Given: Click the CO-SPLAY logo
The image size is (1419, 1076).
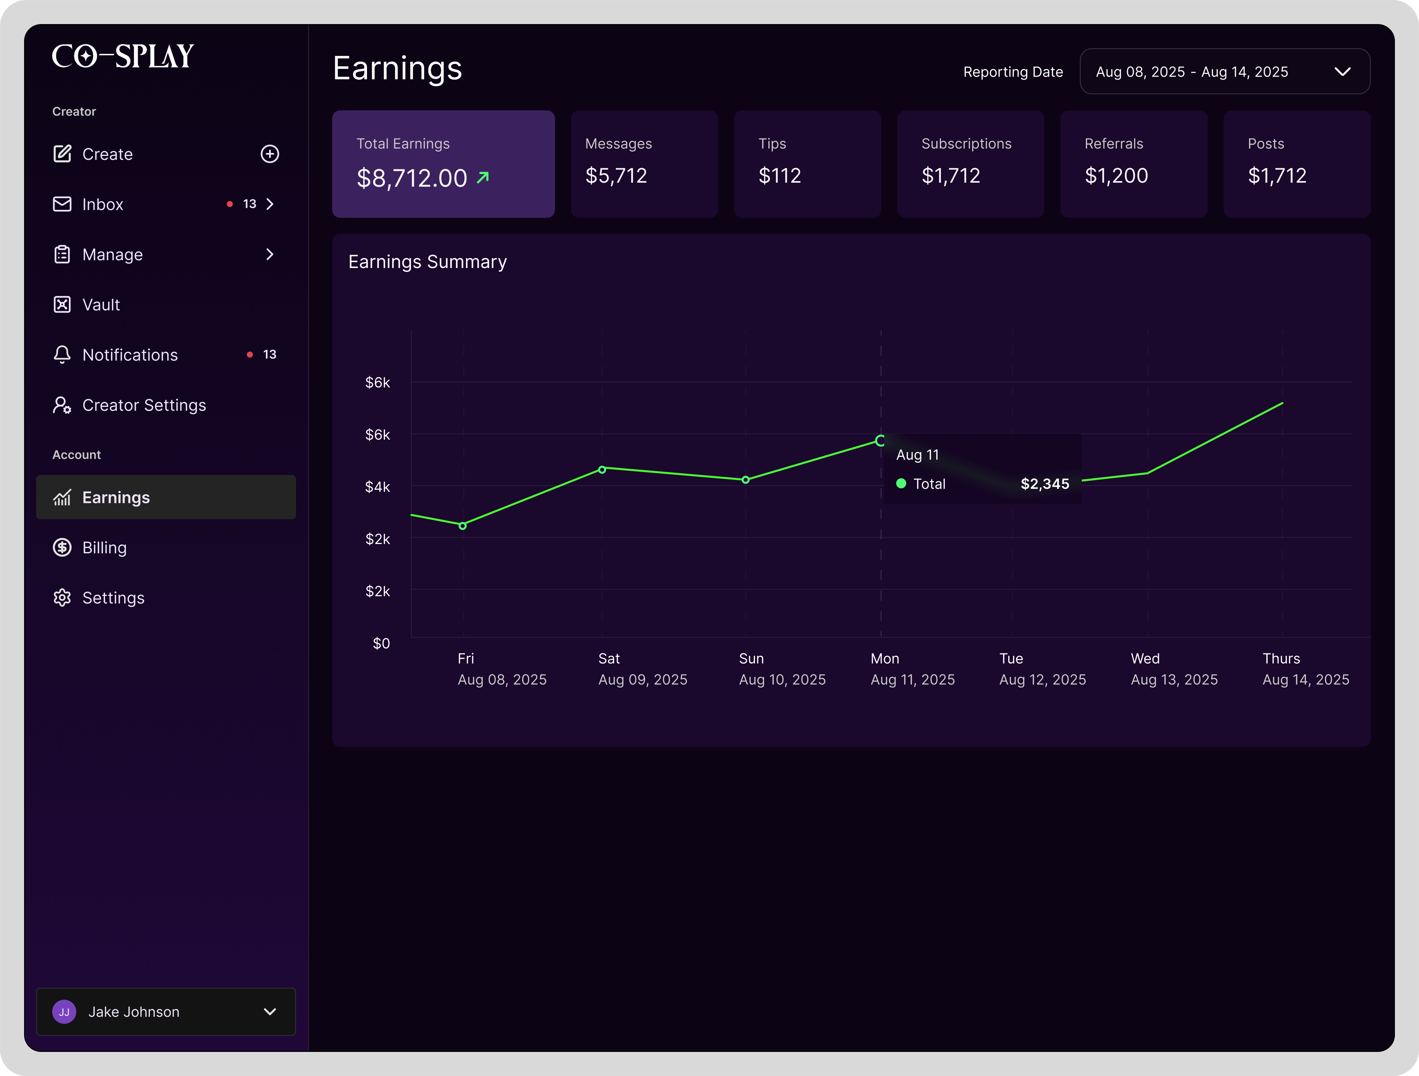Looking at the screenshot, I should (122, 57).
